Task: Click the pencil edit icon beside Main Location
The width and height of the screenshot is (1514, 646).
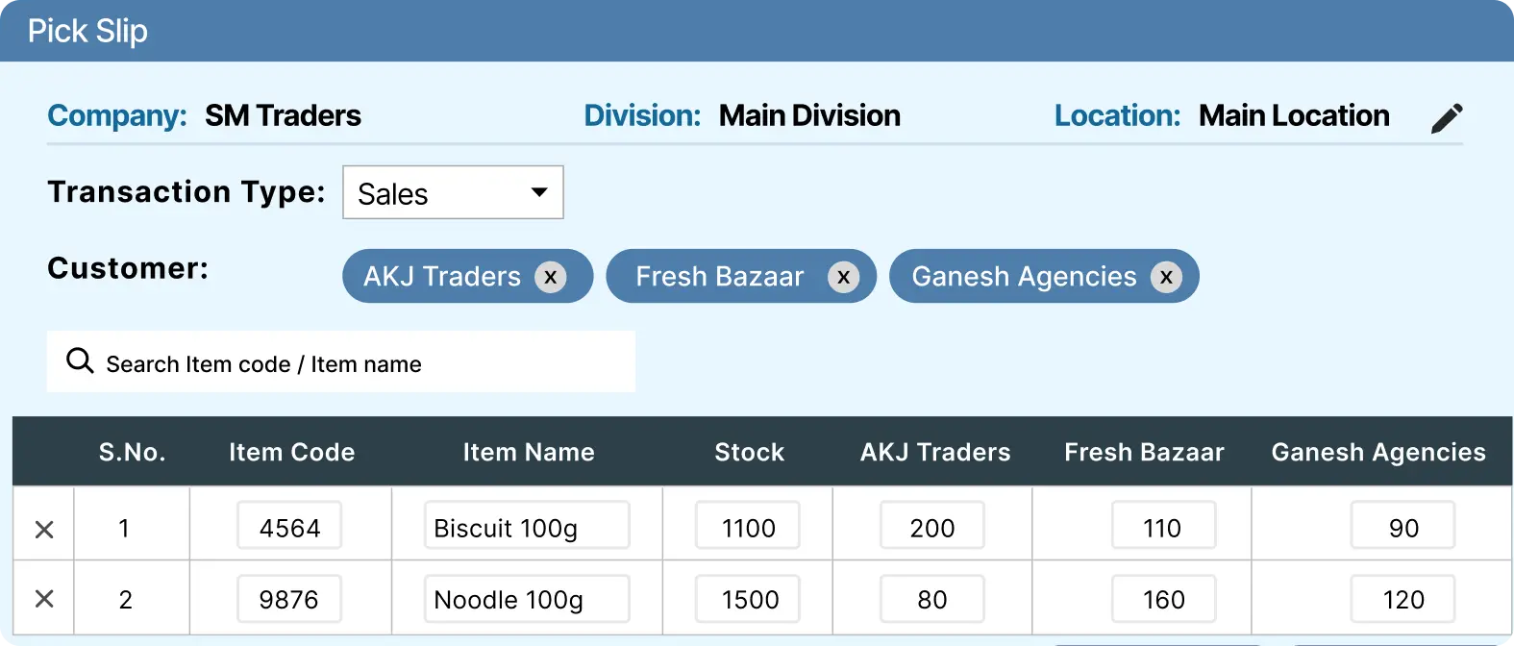Action: click(1447, 118)
